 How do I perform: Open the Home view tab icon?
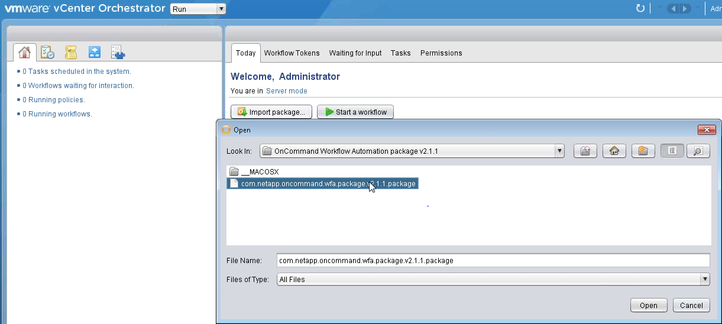point(24,53)
